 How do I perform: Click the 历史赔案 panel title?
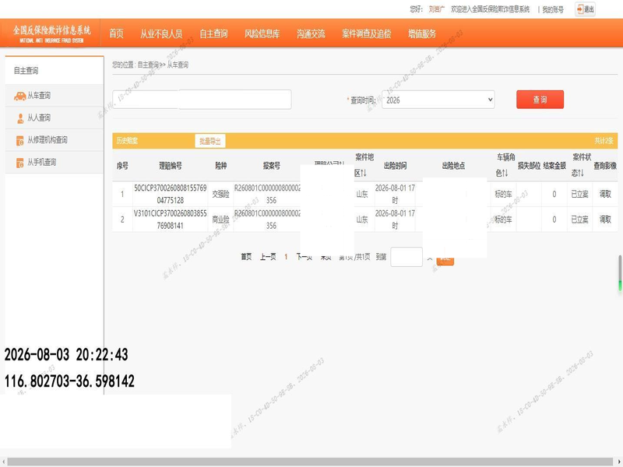pos(127,141)
